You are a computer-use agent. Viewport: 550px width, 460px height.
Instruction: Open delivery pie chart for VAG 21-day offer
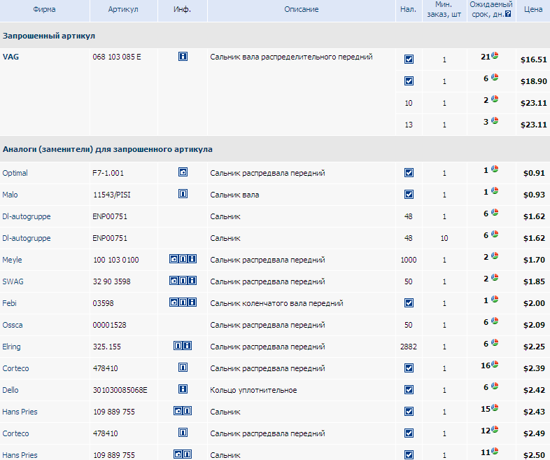pos(495,55)
